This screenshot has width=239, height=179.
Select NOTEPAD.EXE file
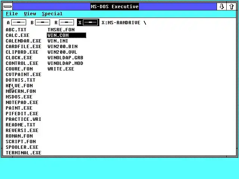coord(22,103)
